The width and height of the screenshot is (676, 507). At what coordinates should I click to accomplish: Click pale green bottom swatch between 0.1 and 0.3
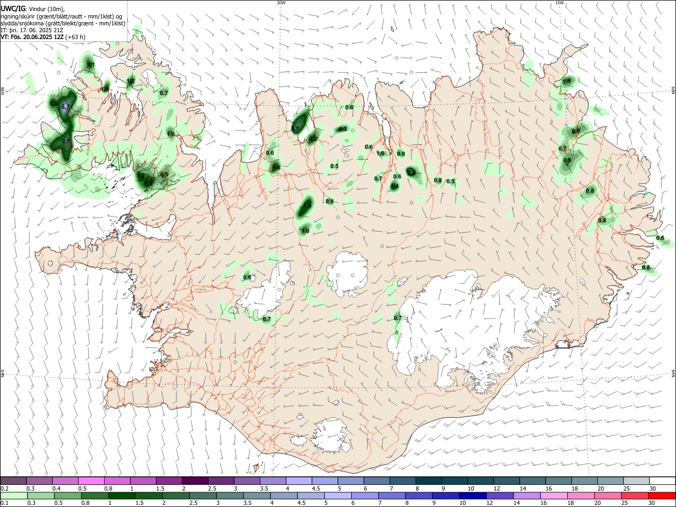coord(13,496)
